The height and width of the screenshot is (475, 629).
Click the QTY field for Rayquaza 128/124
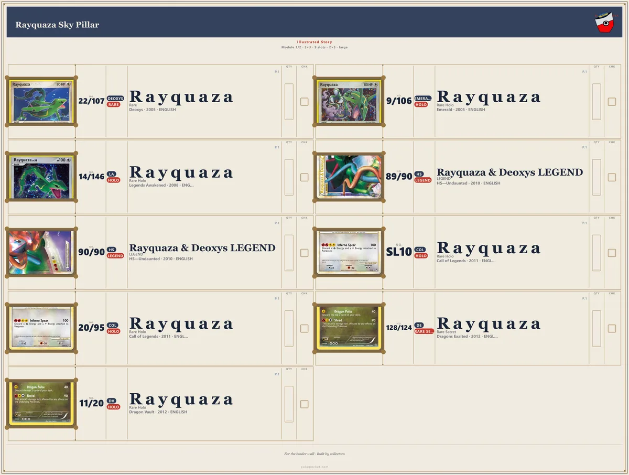click(597, 328)
